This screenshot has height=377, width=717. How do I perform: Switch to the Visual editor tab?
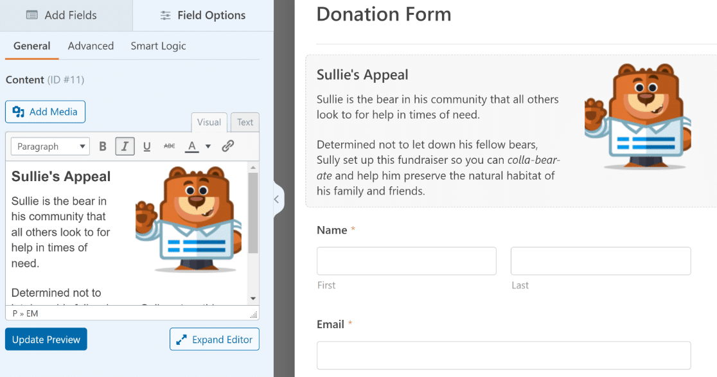pos(209,123)
